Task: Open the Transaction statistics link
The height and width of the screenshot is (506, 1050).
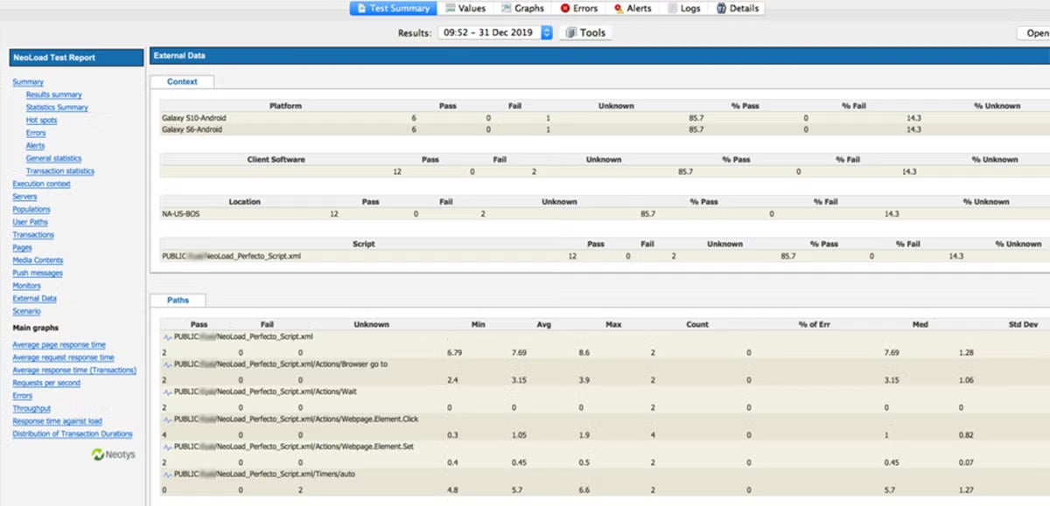Action: (59, 171)
